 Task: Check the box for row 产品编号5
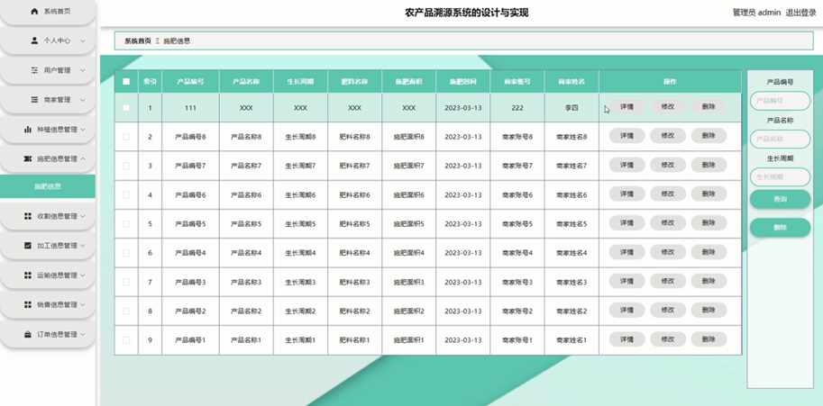(126, 223)
